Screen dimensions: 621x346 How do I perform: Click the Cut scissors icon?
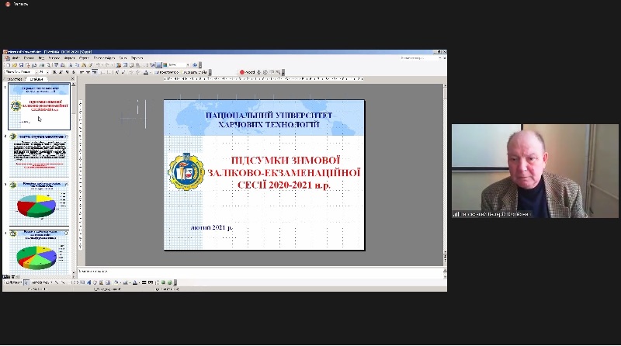point(71,65)
